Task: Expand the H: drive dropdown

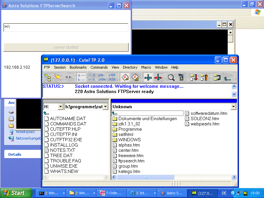Action: coord(60,107)
